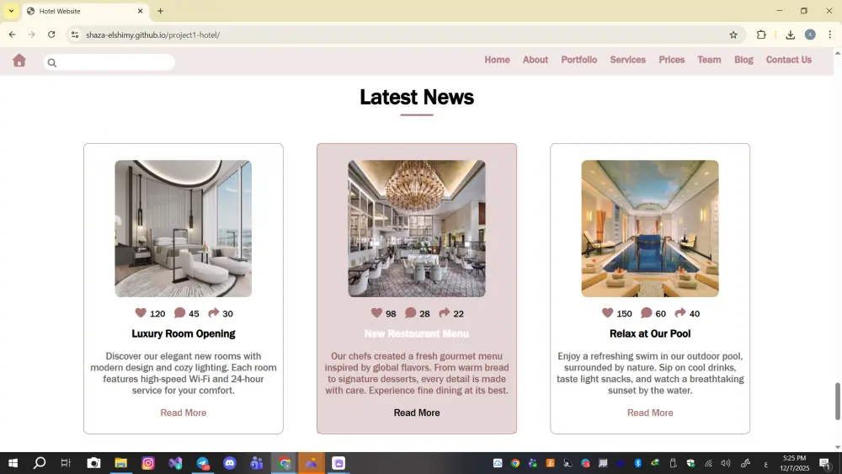
Task: Click the scrollbar down arrow
Action: tap(837, 446)
